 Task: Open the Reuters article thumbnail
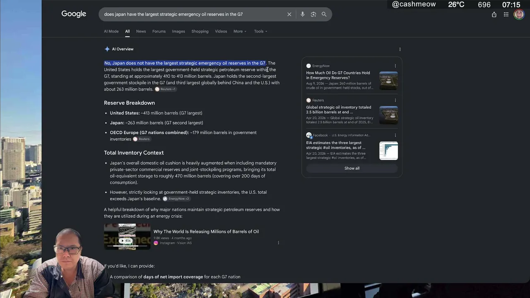coord(388,115)
